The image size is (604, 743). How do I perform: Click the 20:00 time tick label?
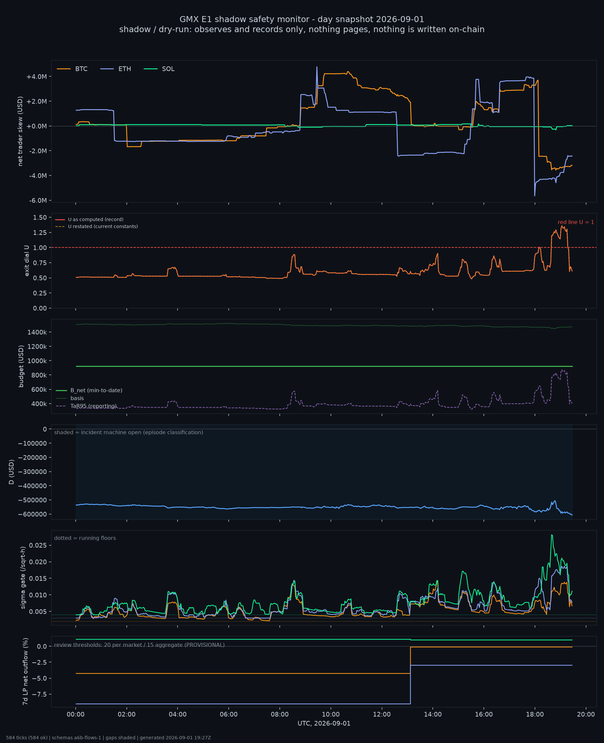tap(586, 714)
